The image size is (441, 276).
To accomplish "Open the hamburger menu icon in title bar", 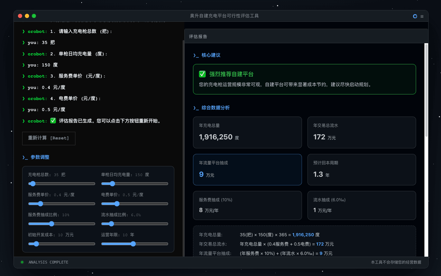I will [x=422, y=16].
